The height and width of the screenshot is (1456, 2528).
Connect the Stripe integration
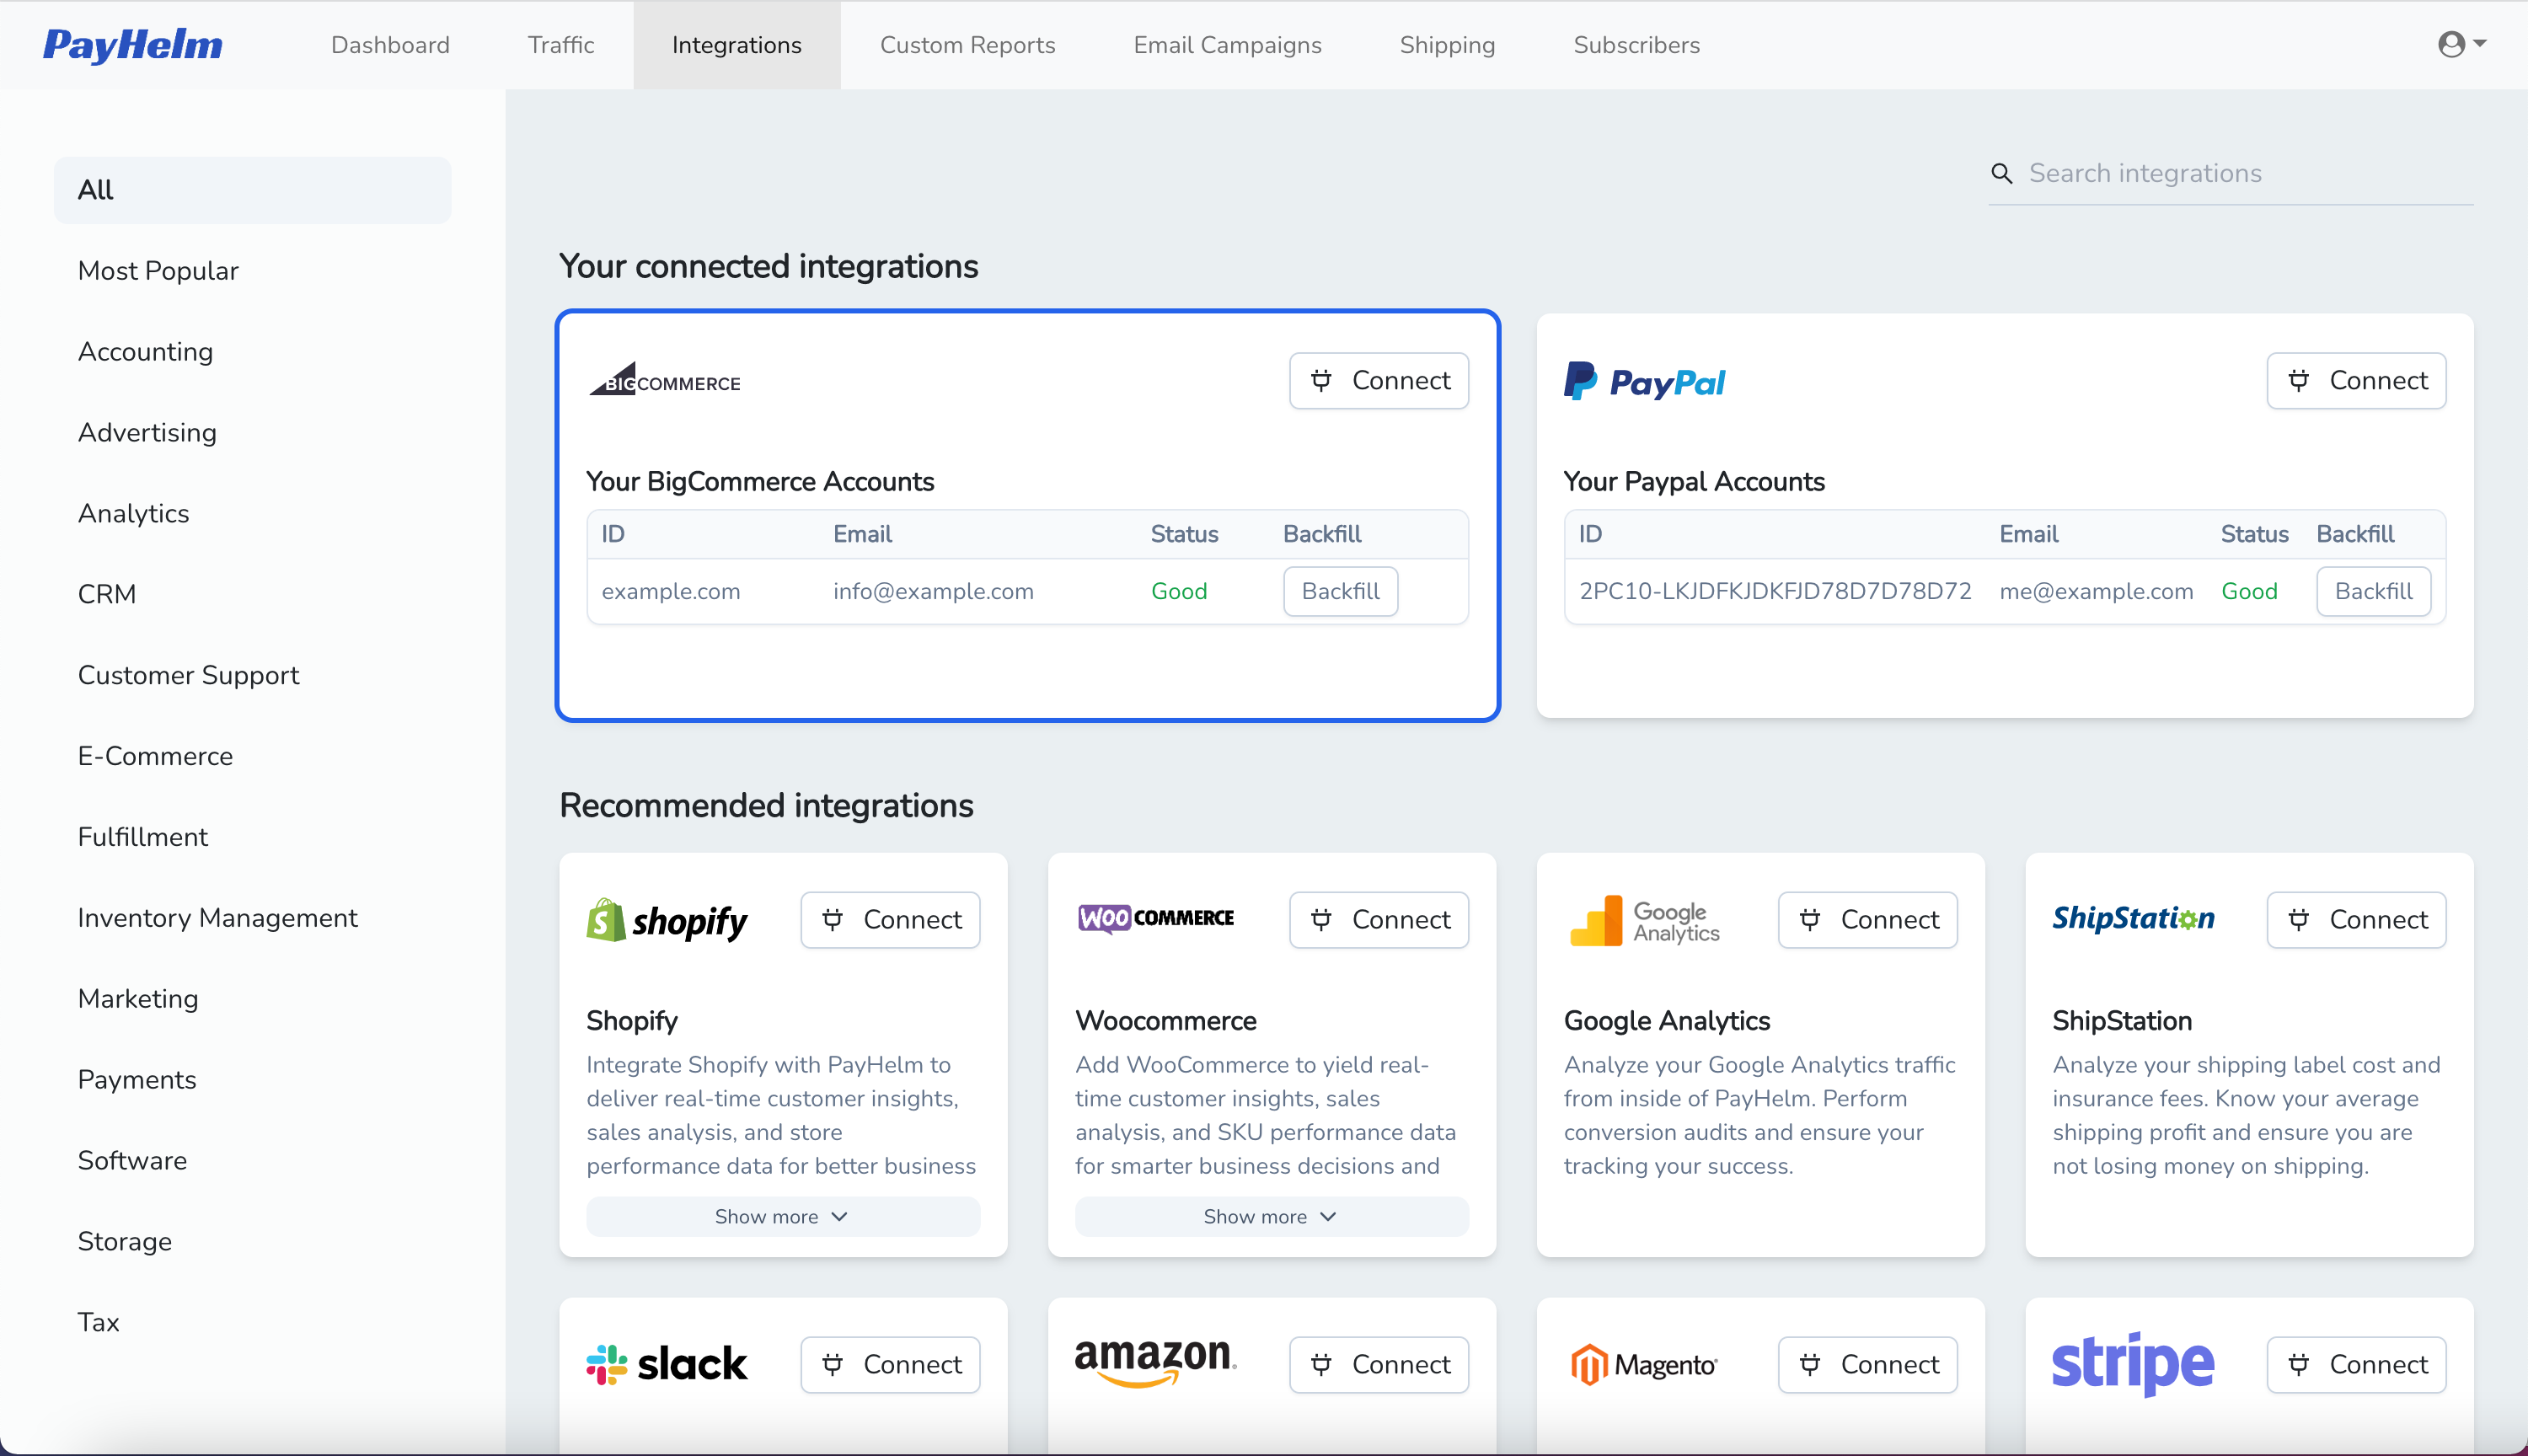click(x=2356, y=1363)
